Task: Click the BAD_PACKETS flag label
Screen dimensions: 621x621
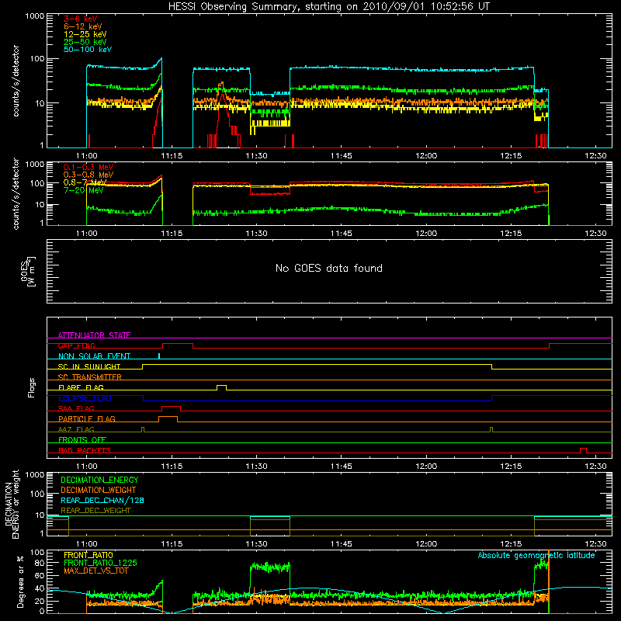Action: click(x=85, y=450)
